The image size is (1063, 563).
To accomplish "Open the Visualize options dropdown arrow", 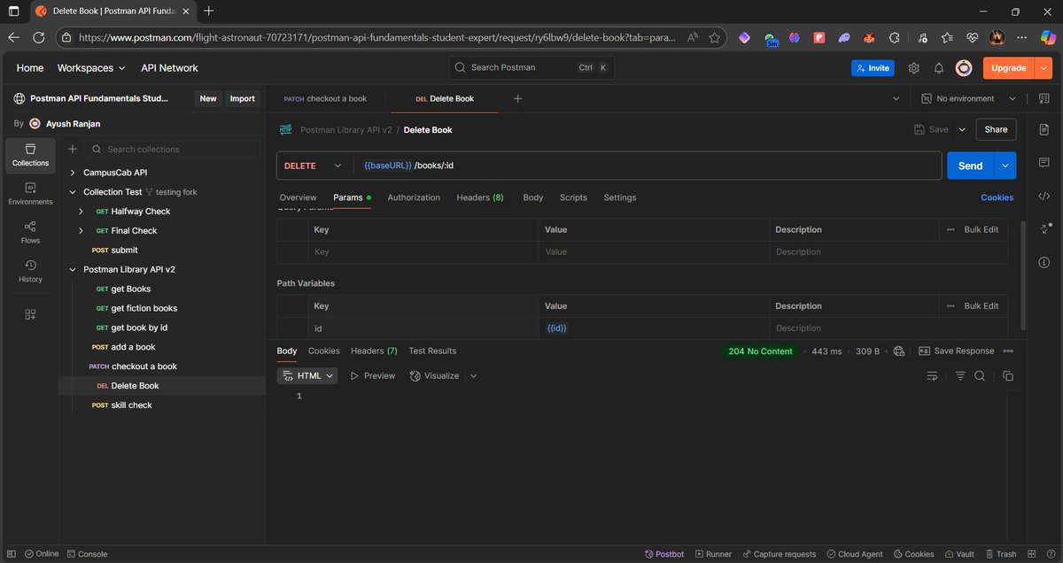I will tap(473, 376).
